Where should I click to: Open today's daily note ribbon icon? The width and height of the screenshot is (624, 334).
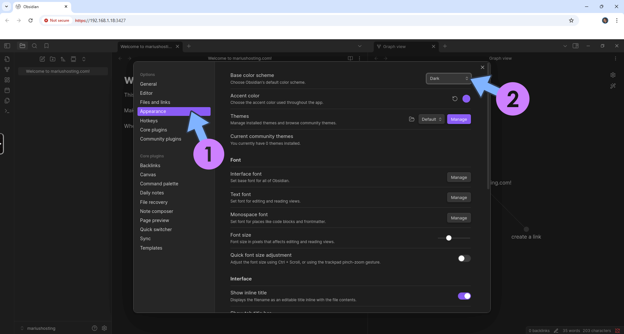click(x=7, y=90)
